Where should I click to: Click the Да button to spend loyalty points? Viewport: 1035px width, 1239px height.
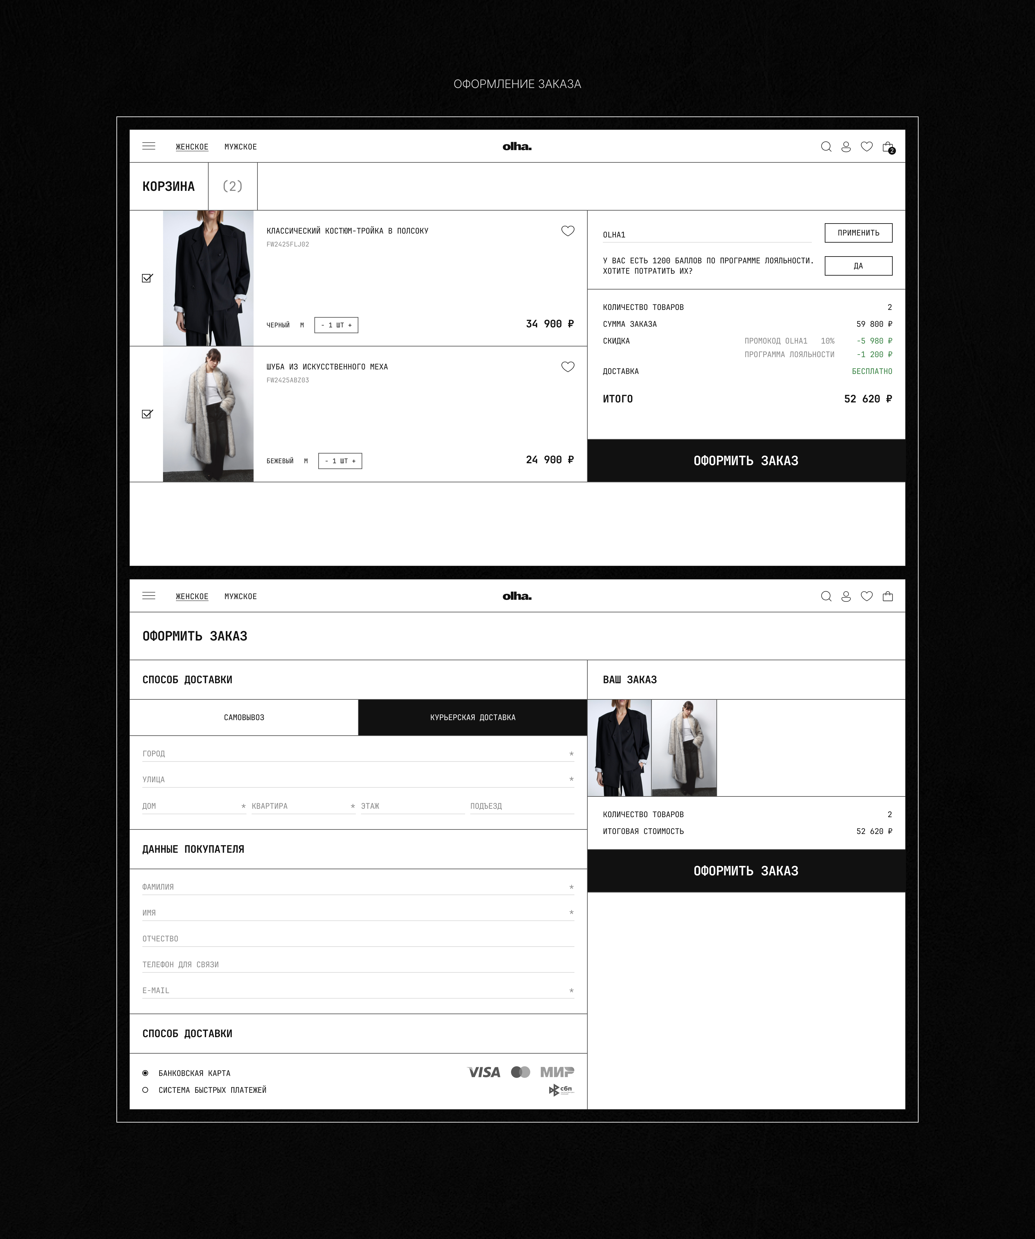pos(858,266)
